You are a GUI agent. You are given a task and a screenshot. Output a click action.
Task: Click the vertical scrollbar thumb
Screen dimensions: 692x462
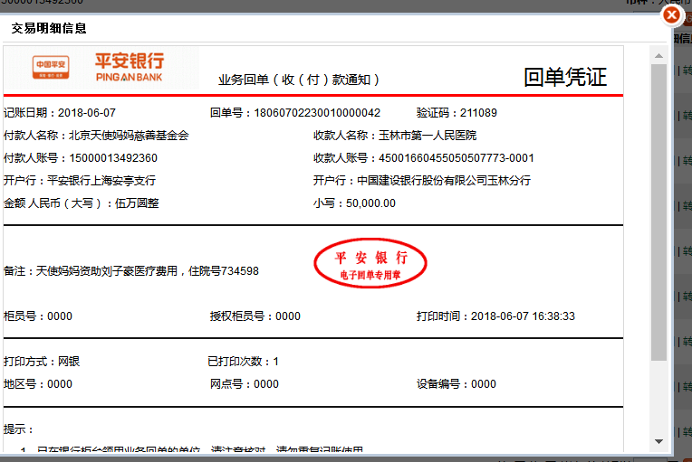pyautogui.click(x=658, y=212)
